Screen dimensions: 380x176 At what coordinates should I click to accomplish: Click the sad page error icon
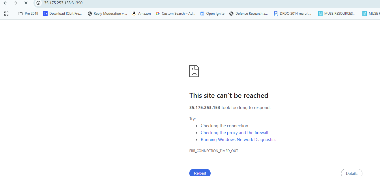(194, 71)
